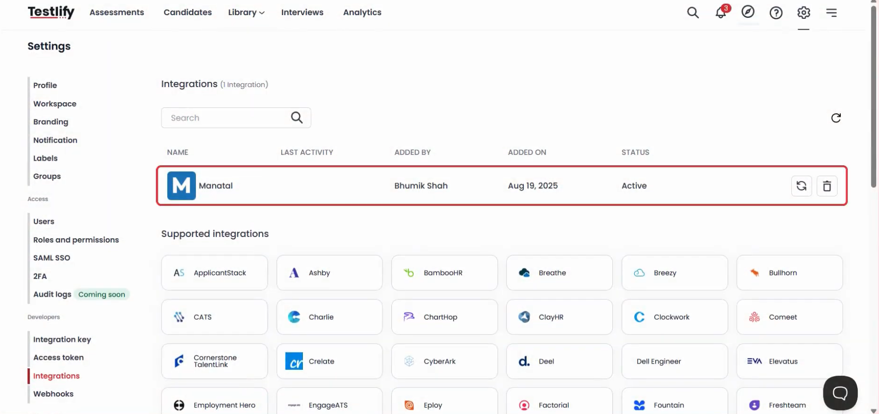Pick the Employment Hero integration card

[x=214, y=401]
